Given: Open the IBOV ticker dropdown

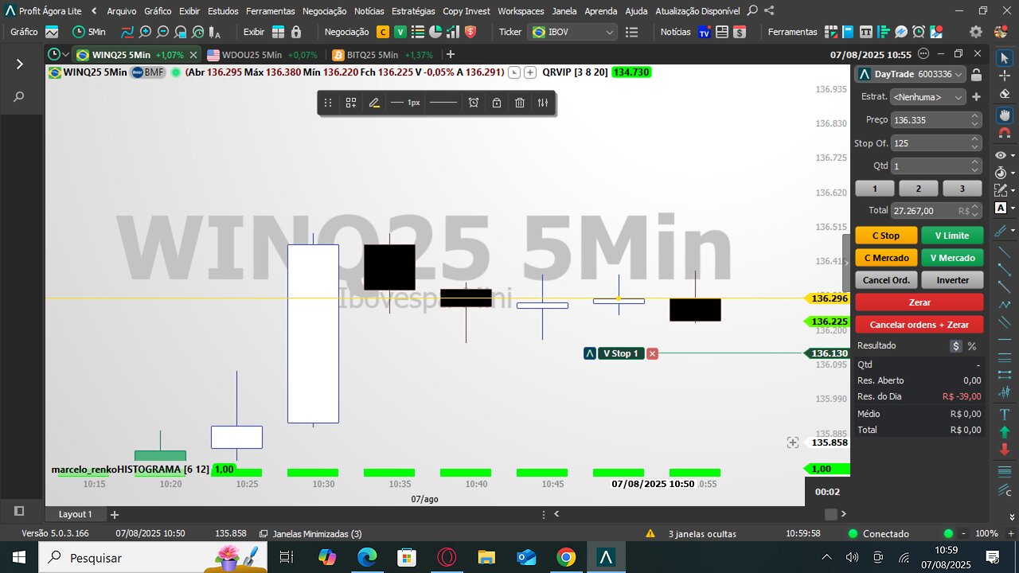Looking at the screenshot, I should [x=574, y=32].
